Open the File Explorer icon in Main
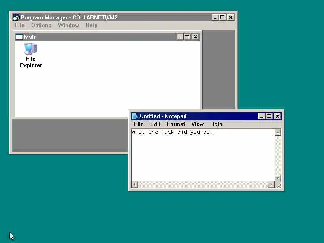 [31, 55]
